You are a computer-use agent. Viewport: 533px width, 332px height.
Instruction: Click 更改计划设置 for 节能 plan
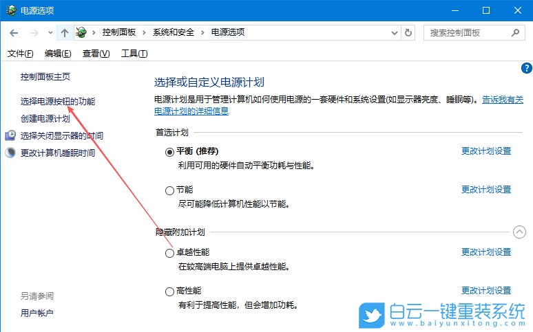[486, 190]
